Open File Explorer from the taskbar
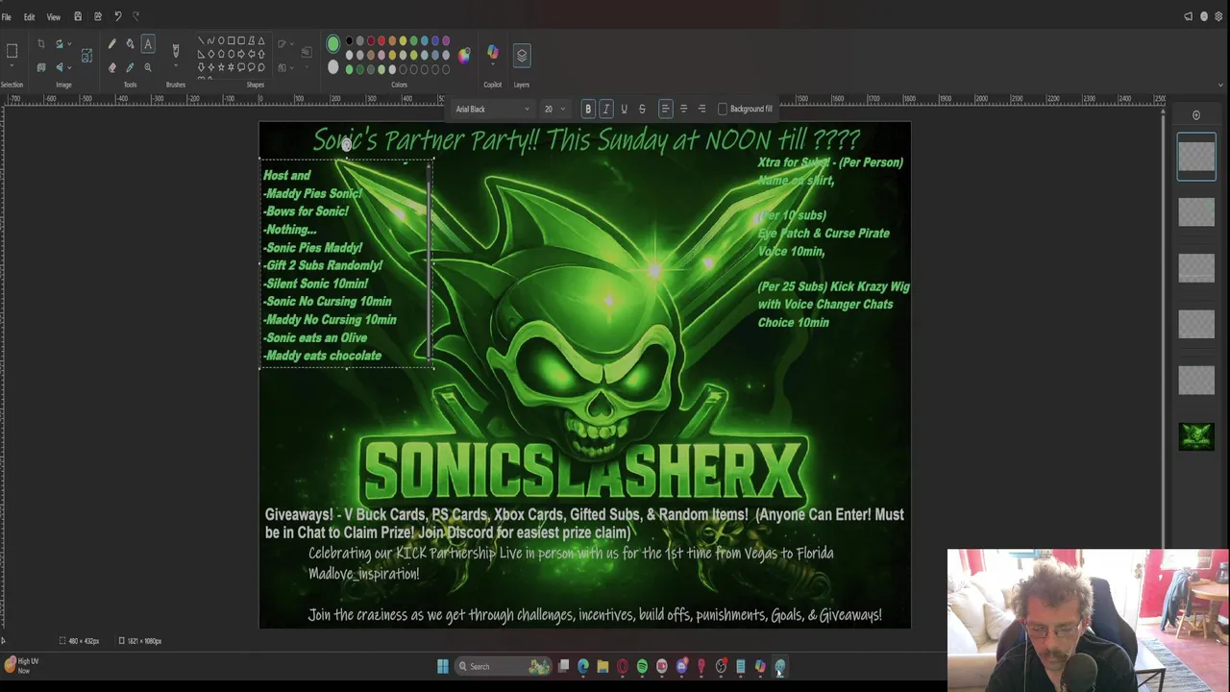This screenshot has width=1230, height=692. [603, 666]
